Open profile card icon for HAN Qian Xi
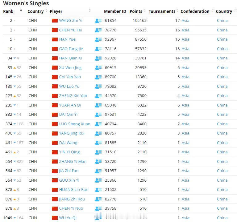Screen dimensions: 237x222 coord(98,58)
